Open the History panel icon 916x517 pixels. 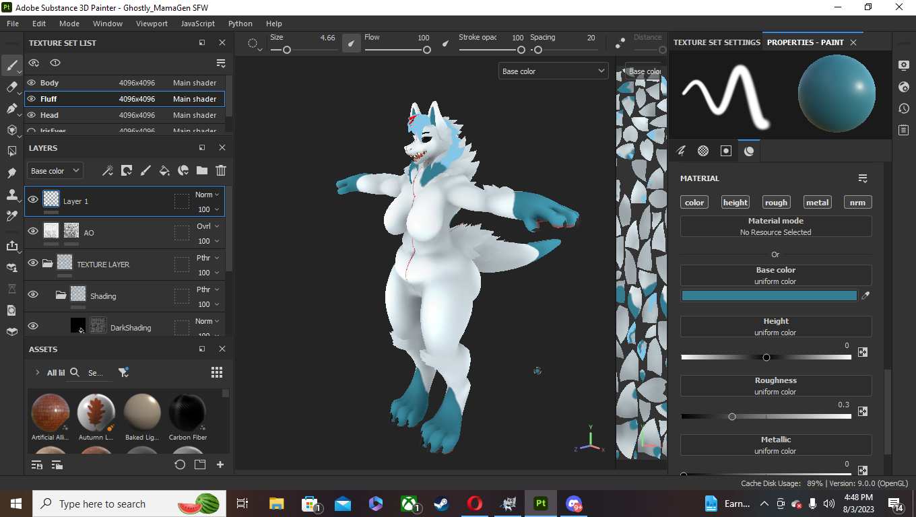(904, 108)
